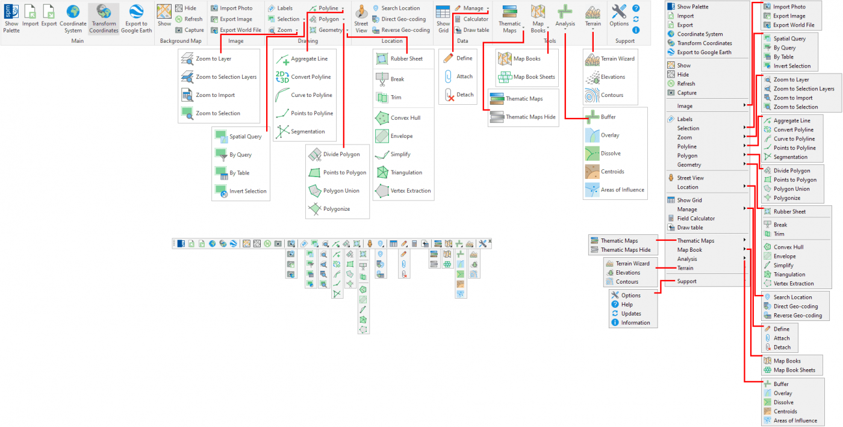The height and width of the screenshot is (427, 843).
Task: Run the Buffer analysis tool
Action: pos(609,116)
